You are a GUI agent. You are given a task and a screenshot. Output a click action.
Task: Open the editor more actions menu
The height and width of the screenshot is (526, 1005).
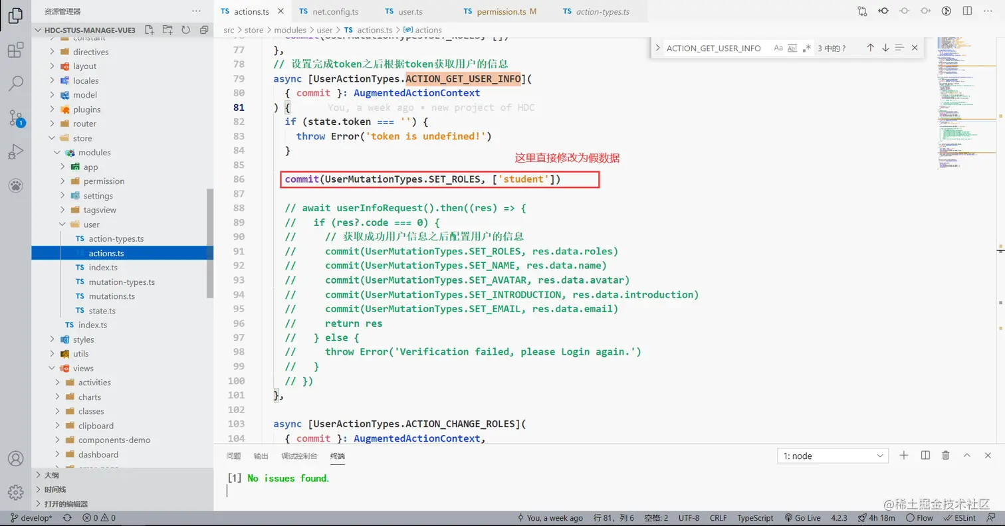(x=989, y=11)
